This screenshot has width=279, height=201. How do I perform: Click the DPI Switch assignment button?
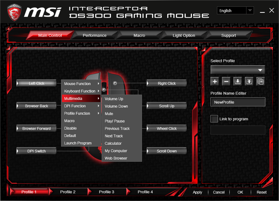(36, 151)
